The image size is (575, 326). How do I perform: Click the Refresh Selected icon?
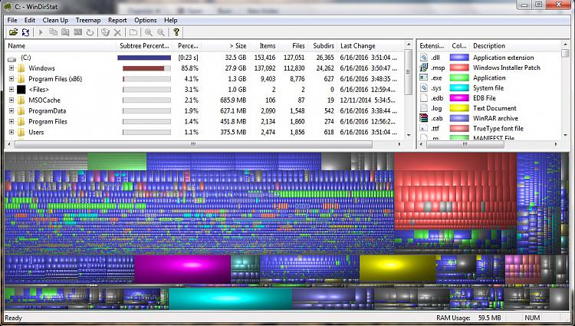pos(90,32)
